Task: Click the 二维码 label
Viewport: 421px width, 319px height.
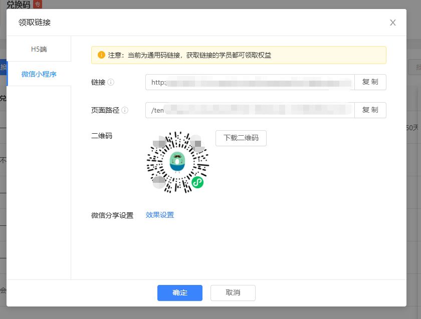Action: [102, 136]
